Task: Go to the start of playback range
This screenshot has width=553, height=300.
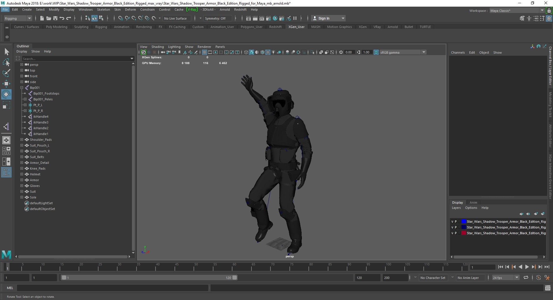Action: [500, 267]
